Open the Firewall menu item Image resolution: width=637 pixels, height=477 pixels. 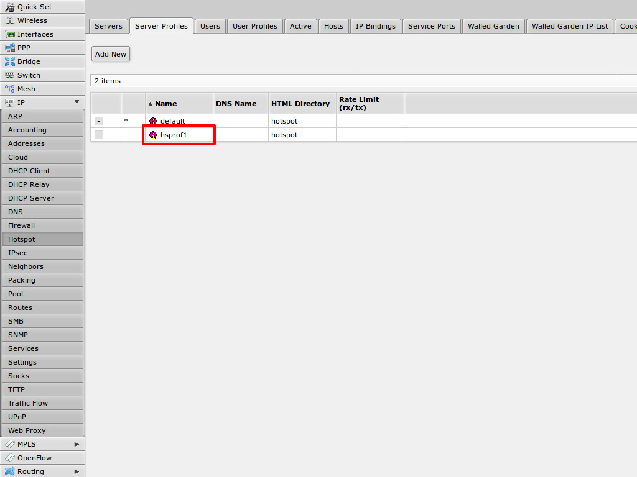tap(21, 225)
